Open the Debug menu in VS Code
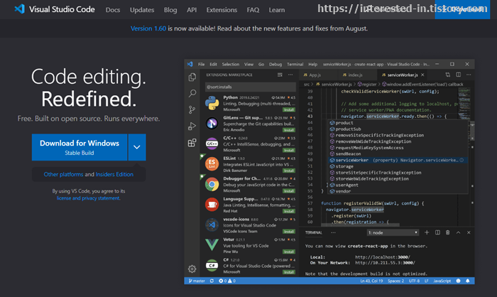This screenshot has width=497, height=297. (275, 64)
